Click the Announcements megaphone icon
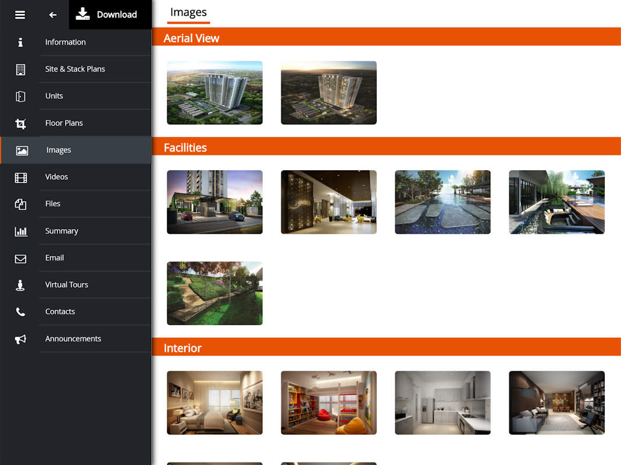This screenshot has width=621, height=465. [x=20, y=339]
